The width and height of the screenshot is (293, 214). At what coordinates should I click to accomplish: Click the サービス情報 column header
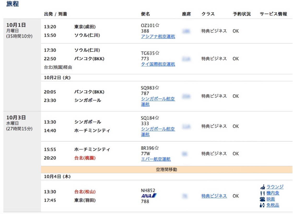click(273, 14)
